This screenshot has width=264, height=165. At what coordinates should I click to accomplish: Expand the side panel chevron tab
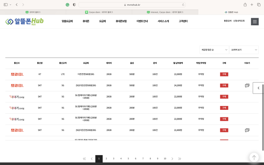(258, 88)
